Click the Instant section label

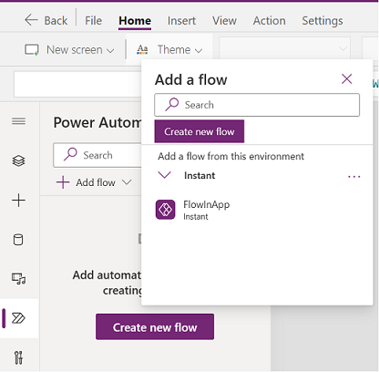coord(200,175)
